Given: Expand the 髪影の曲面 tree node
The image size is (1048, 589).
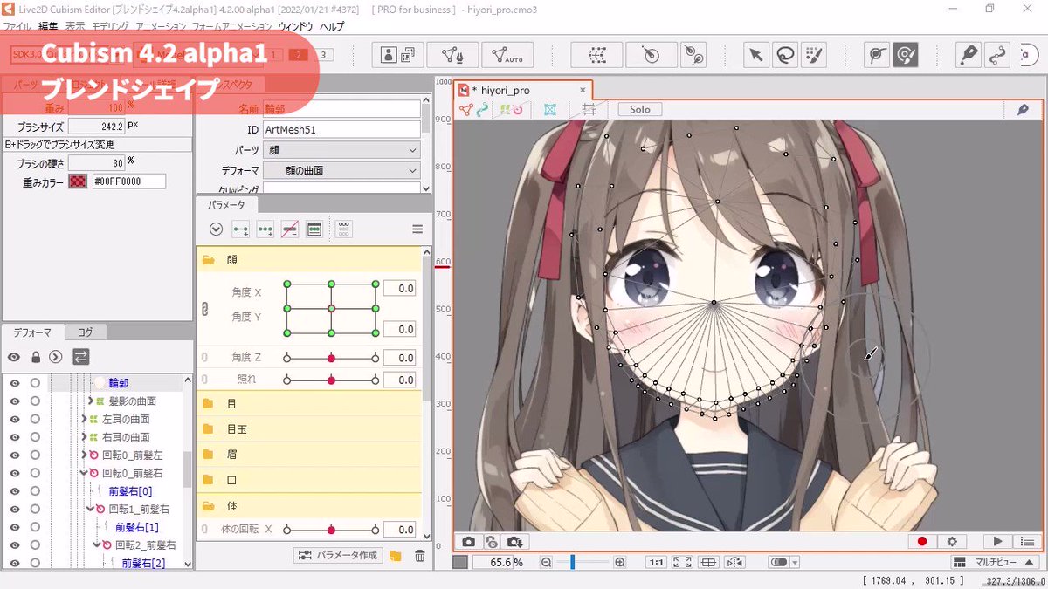Looking at the screenshot, I should pos(91,401).
